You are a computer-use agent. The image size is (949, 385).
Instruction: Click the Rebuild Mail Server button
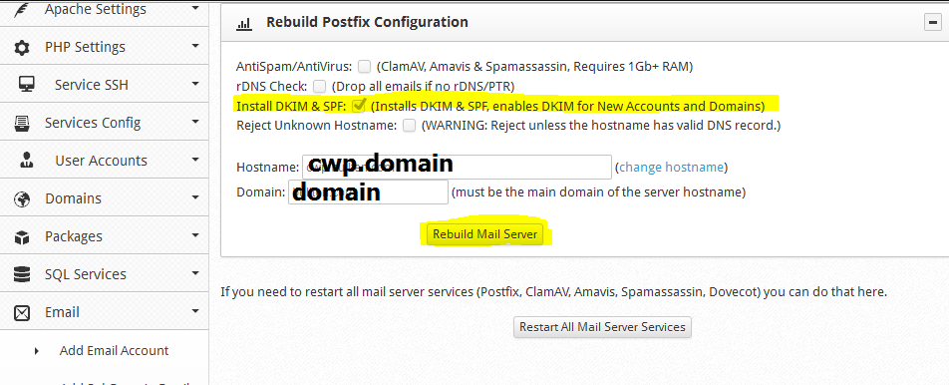click(484, 234)
